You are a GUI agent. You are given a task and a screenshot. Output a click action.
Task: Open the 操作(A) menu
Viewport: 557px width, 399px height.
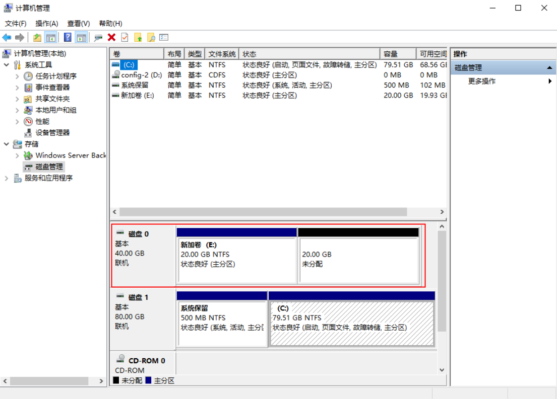46,24
